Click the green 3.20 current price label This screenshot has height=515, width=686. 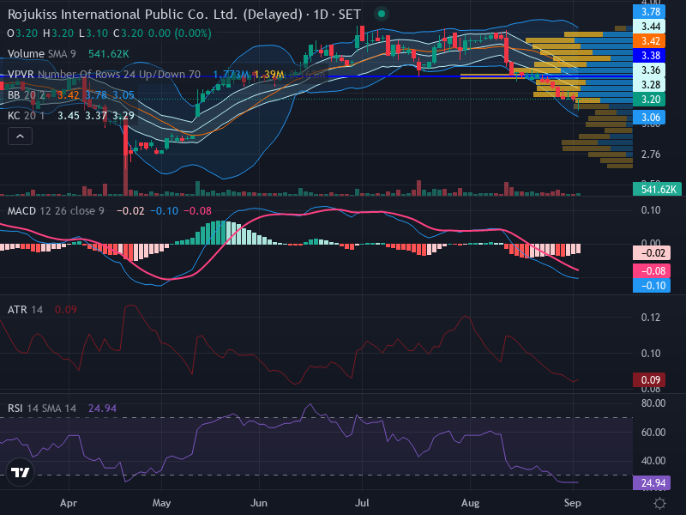coord(649,100)
